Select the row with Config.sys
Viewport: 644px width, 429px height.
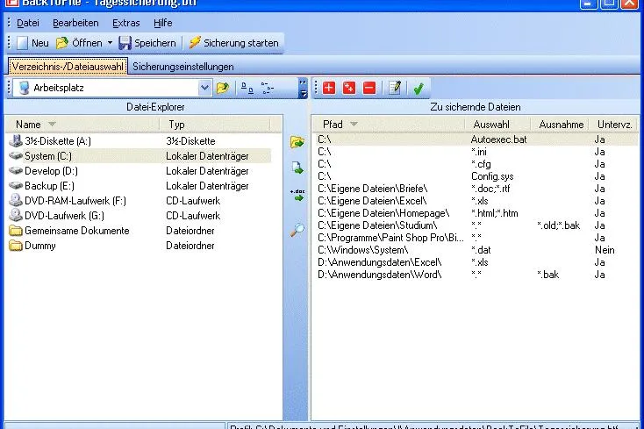pyautogui.click(x=476, y=176)
